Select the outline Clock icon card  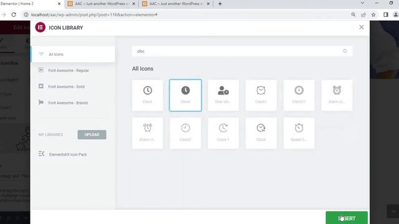point(147,95)
